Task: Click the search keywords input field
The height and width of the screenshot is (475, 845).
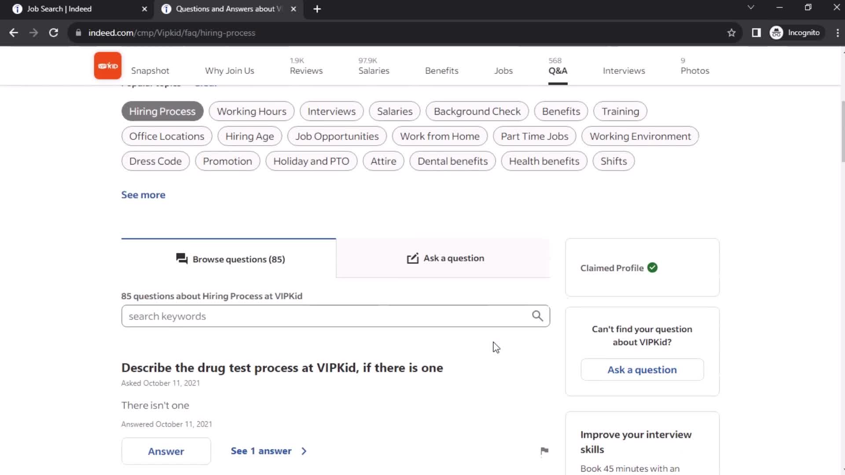Action: coord(336,316)
